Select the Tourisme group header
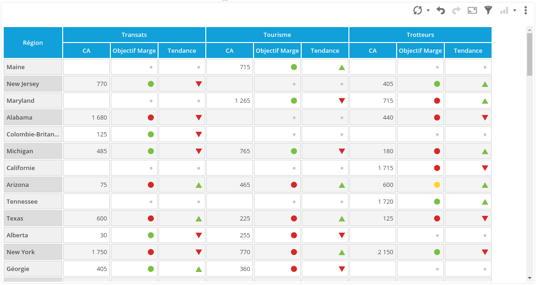 click(277, 35)
